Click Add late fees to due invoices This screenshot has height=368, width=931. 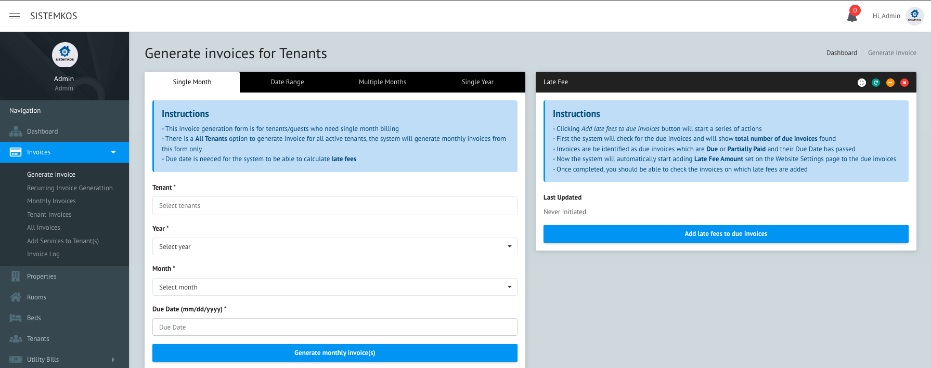click(726, 234)
